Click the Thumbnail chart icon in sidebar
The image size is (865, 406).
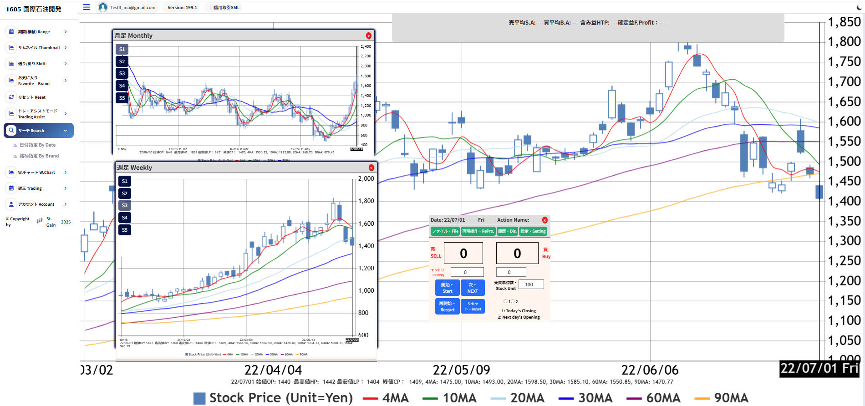11,47
